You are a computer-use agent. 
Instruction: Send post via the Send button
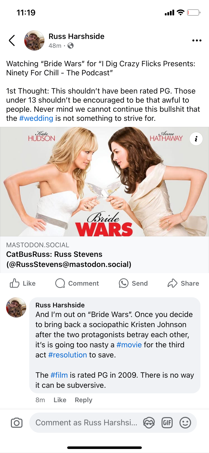133,283
